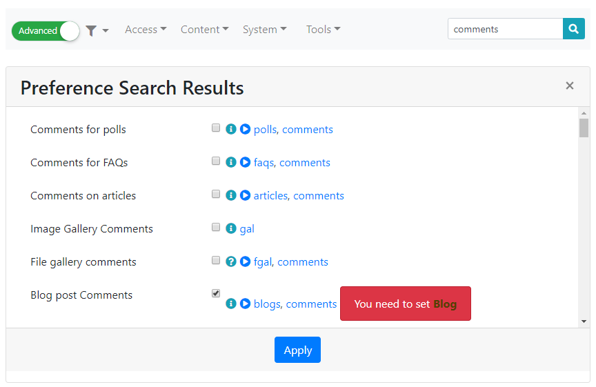This screenshot has width=596, height=387.
Task: Click the arrow icon beside blogs, comments
Action: coord(245,304)
